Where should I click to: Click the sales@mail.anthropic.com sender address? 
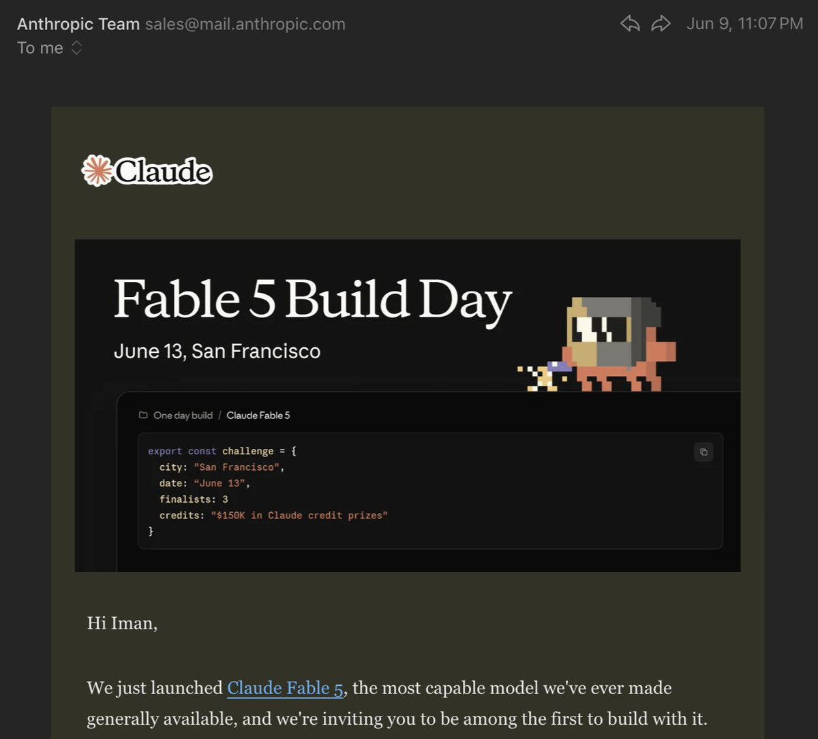point(245,24)
